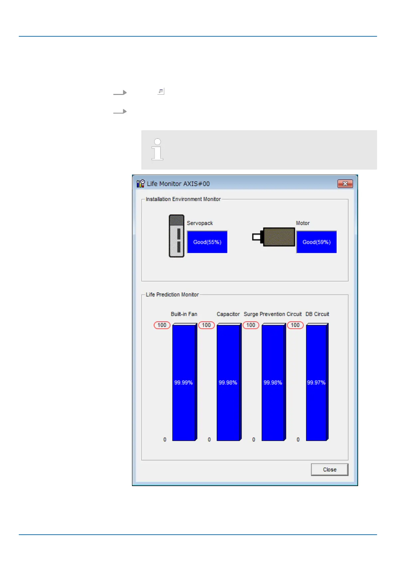The height and width of the screenshot is (561, 396).
Task: Click the Motor illustration icon
Action: [x=274, y=237]
